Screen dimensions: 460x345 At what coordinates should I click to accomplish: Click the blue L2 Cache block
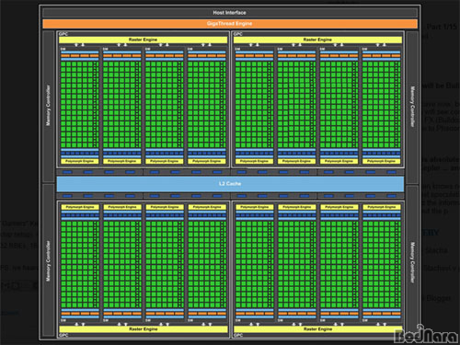tap(230, 184)
